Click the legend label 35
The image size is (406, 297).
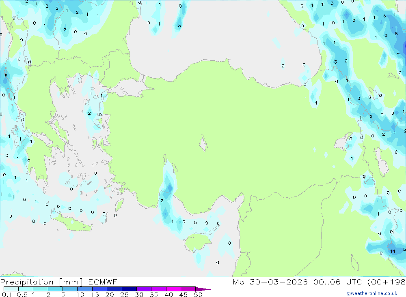pyautogui.click(x=154, y=295)
